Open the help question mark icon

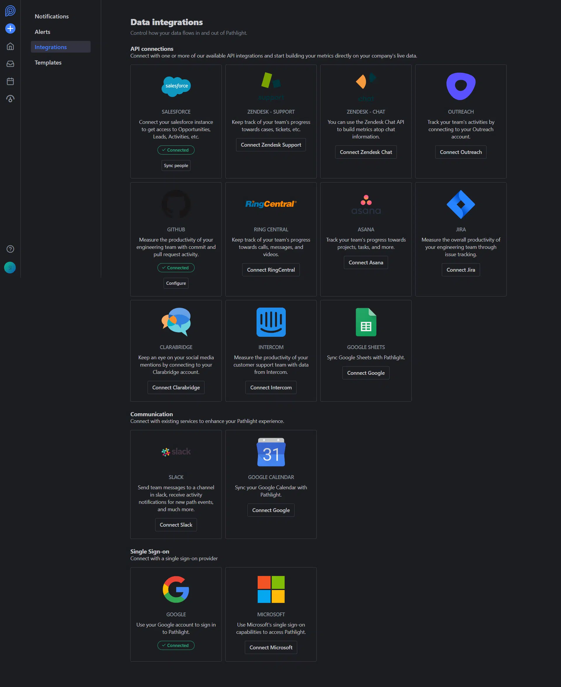pyautogui.click(x=10, y=249)
